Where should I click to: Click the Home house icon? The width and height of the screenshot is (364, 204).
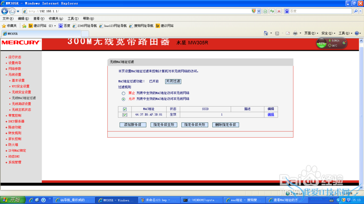266,33
